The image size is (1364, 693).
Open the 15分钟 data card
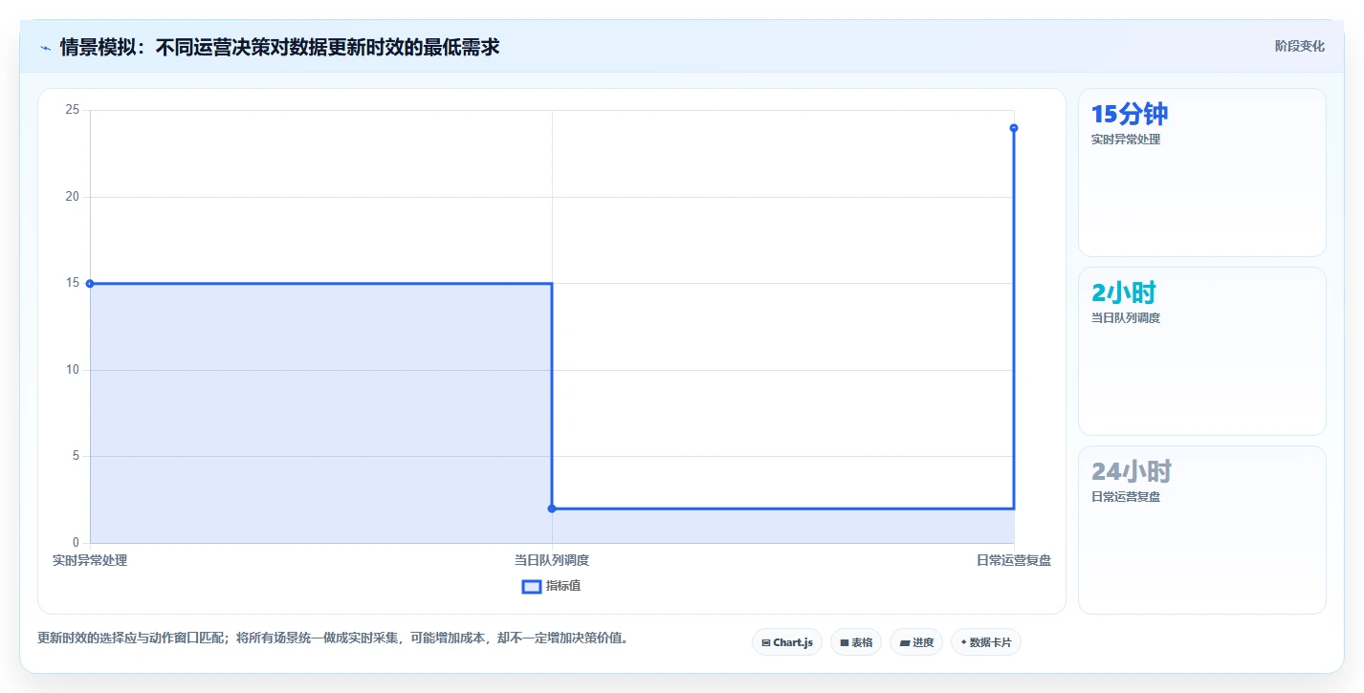click(x=1202, y=172)
